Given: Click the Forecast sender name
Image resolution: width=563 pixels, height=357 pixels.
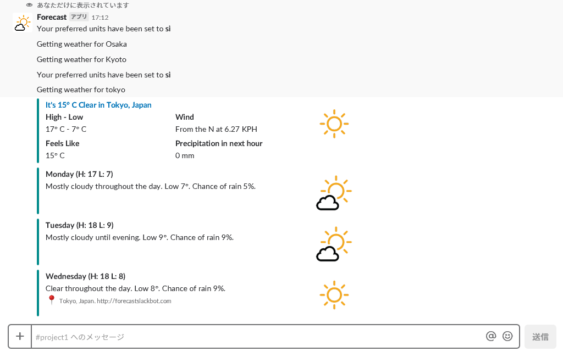Looking at the screenshot, I should coord(52,17).
